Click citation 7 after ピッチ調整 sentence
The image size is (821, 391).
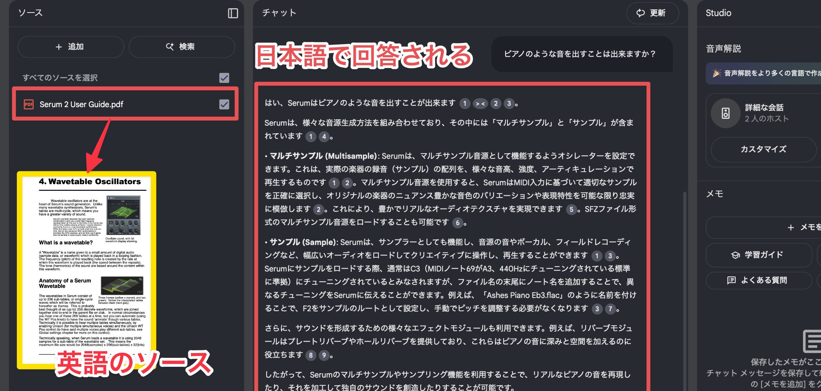(x=610, y=309)
